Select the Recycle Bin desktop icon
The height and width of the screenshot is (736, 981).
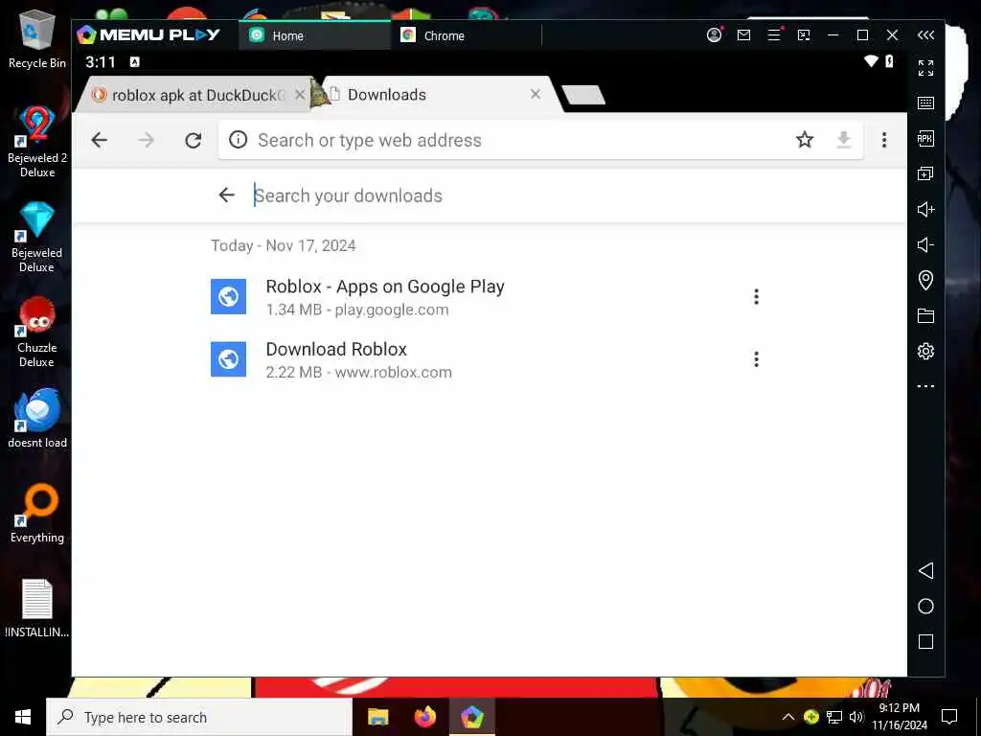click(37, 40)
